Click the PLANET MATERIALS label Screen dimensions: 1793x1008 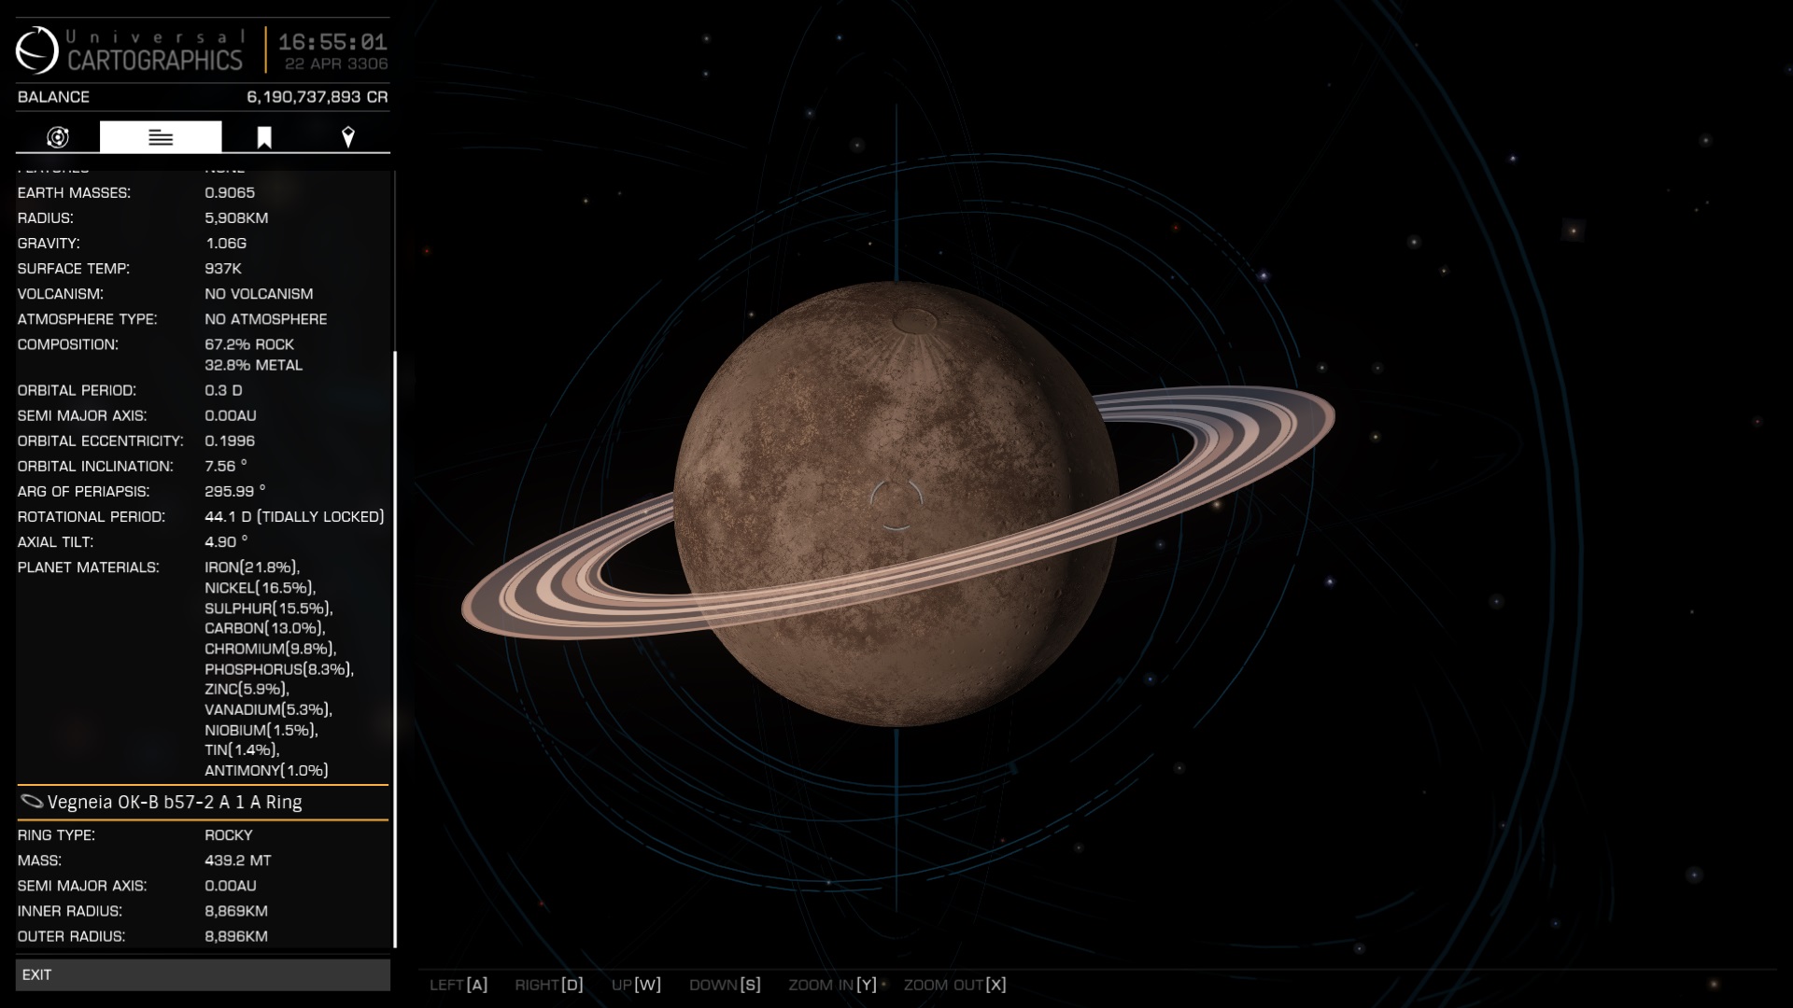tap(88, 567)
